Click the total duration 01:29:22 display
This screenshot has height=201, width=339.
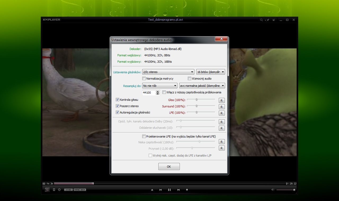(x=291, y=184)
